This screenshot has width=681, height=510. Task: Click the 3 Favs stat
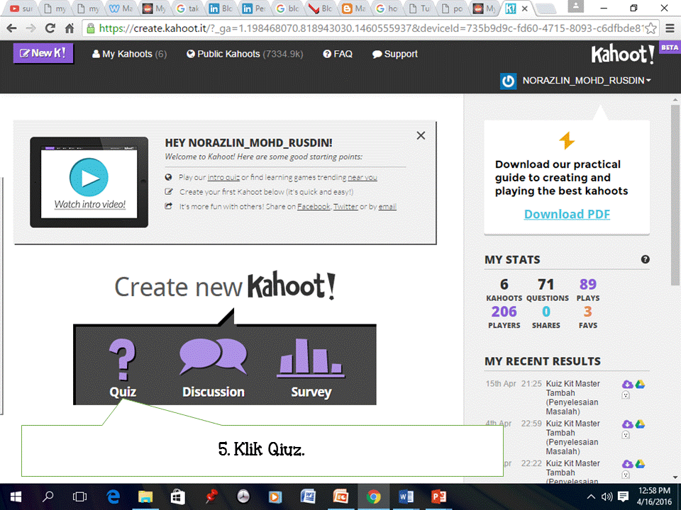click(x=587, y=317)
